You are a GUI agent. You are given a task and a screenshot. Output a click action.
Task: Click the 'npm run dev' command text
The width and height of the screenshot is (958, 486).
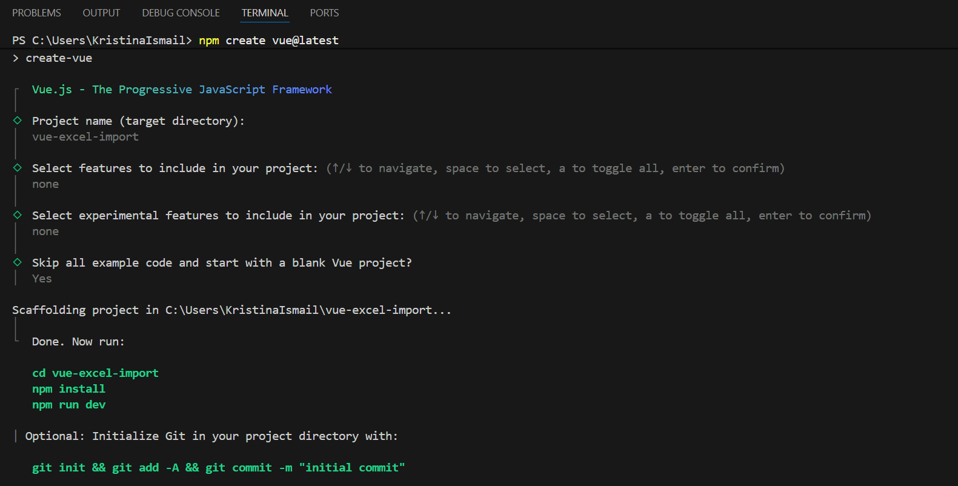pos(68,405)
